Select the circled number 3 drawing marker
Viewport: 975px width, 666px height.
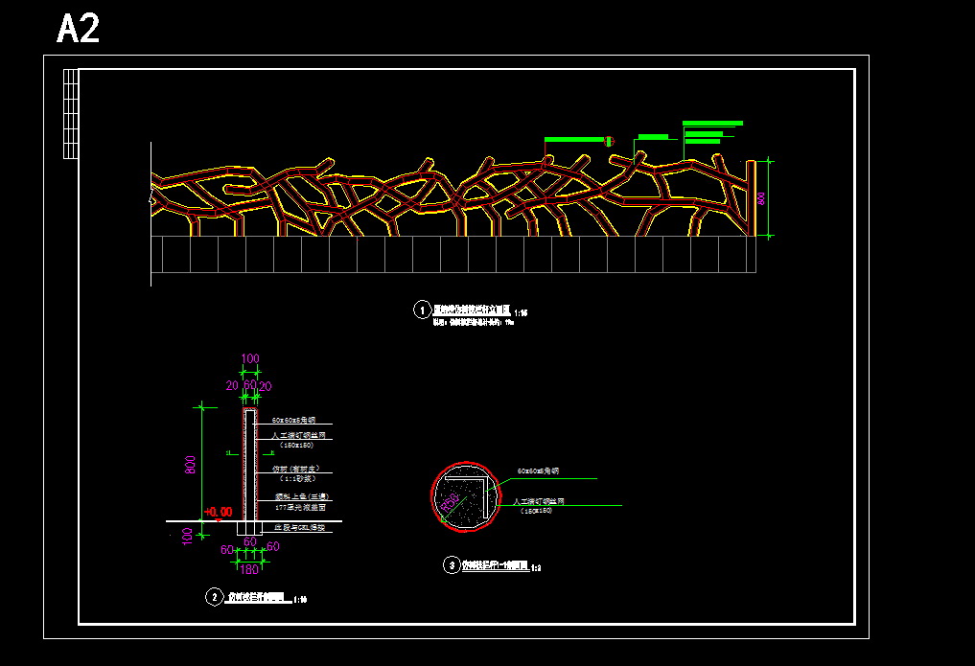point(451,565)
